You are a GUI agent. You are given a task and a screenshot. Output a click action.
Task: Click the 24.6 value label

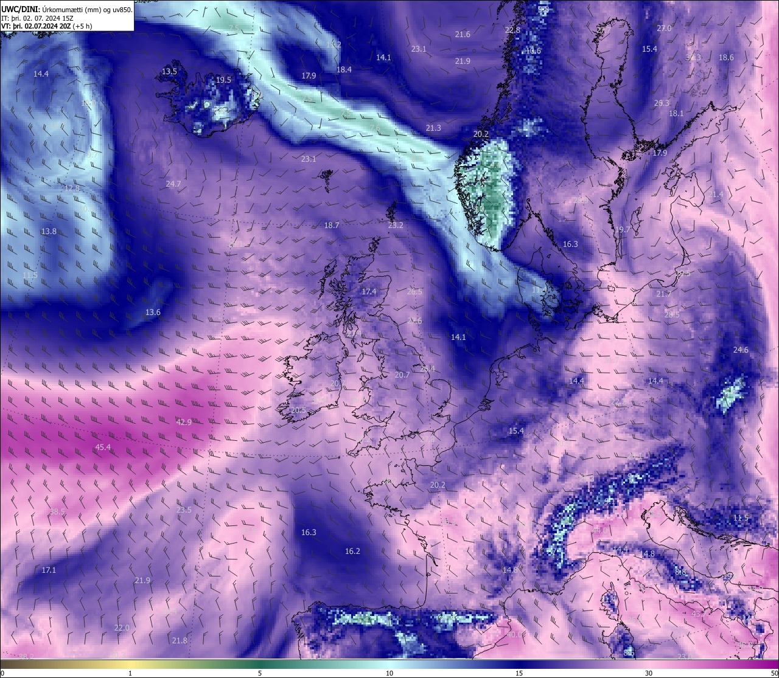click(741, 350)
